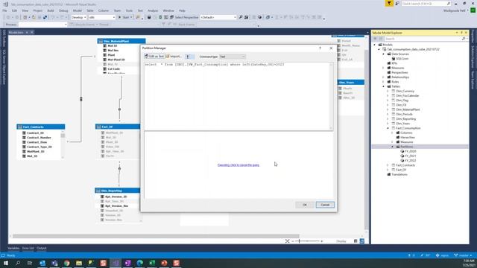This screenshot has width=477, height=268.
Task: Click Cancel in Partition Manager dialog
Action: point(325,205)
